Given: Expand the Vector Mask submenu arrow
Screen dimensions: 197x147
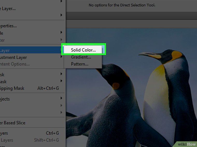Looking at the screenshot, I should point(61,81).
